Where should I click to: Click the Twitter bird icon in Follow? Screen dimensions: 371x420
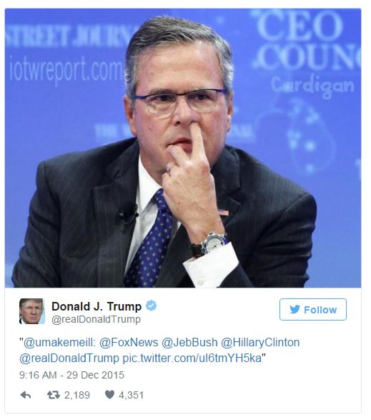click(295, 309)
